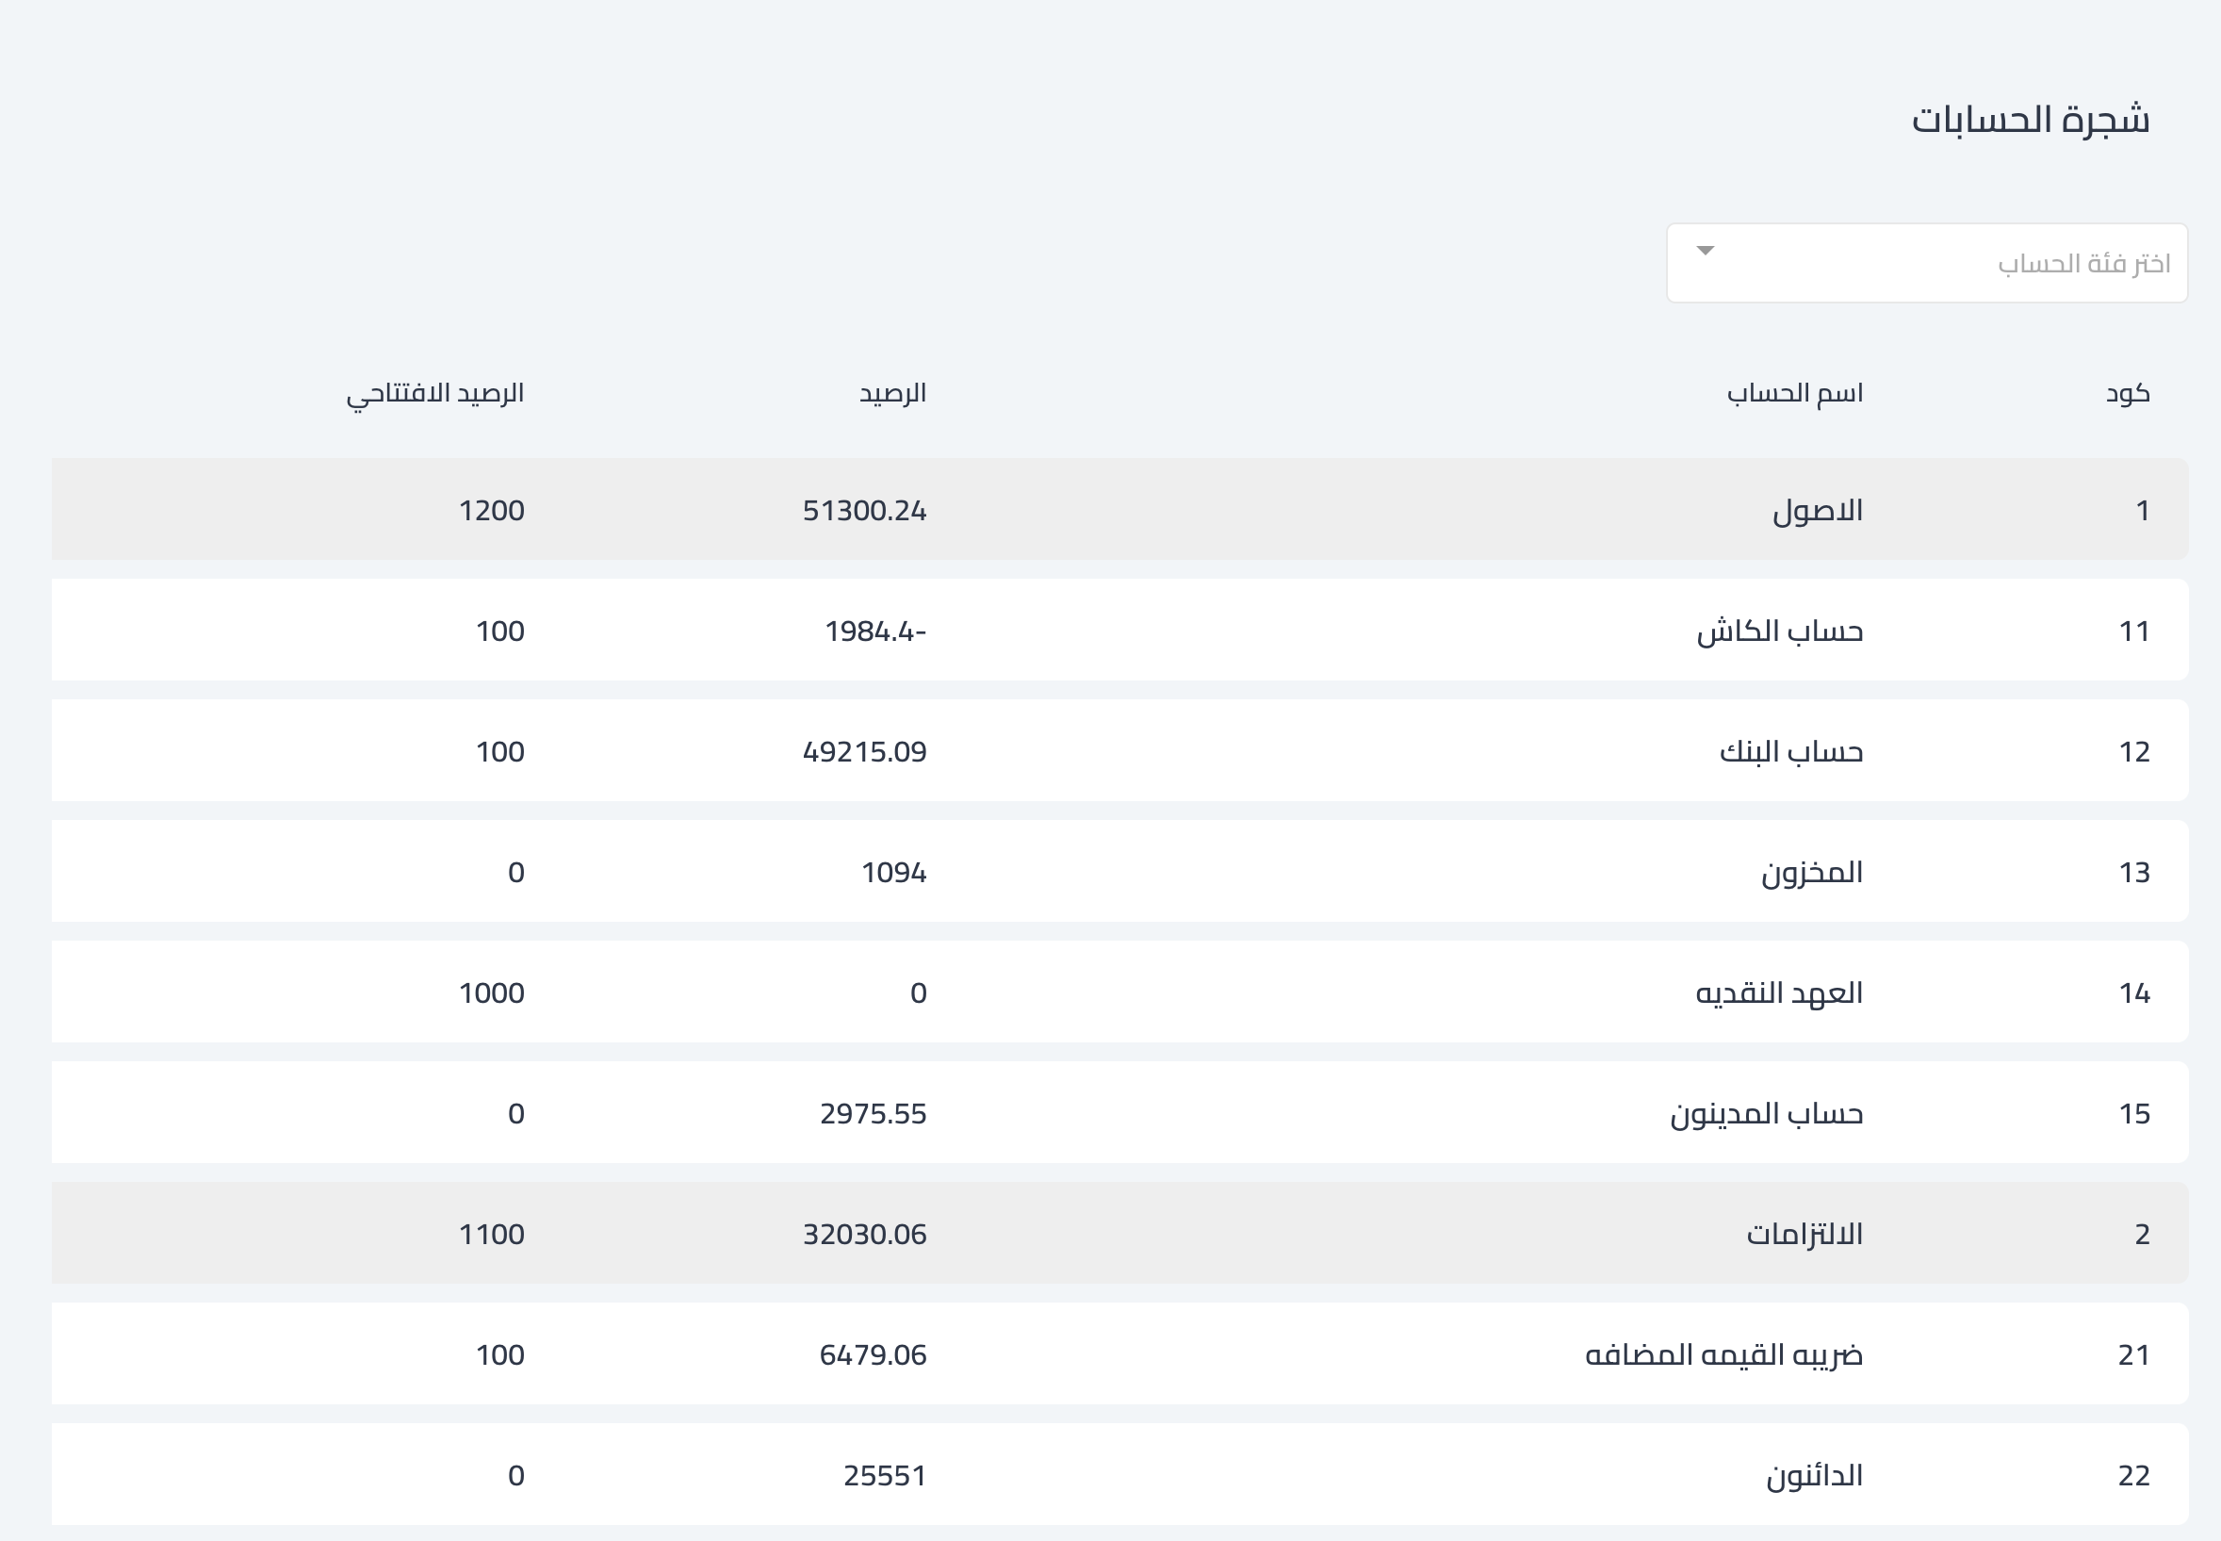Click opening balance 1100 cell
Viewport: 2221px width, 1541px height.
(491, 1234)
